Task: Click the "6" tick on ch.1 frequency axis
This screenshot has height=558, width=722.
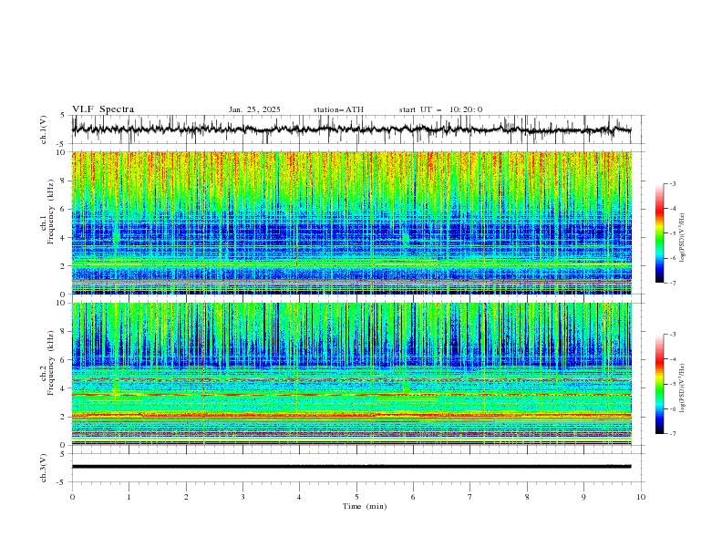Action: pos(65,209)
